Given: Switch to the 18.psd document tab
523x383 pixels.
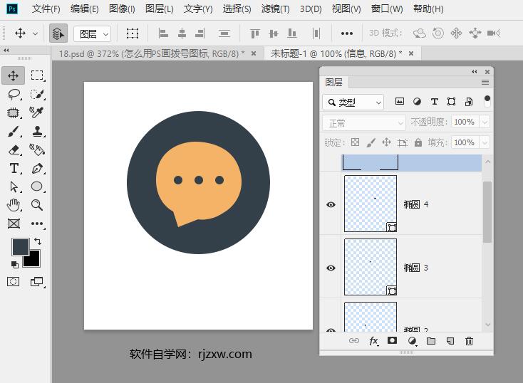Looking at the screenshot, I should (150, 53).
